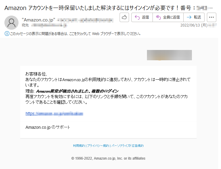Click the email subject line text
This screenshot has width=221, height=169.
pyautogui.click(x=108, y=8)
